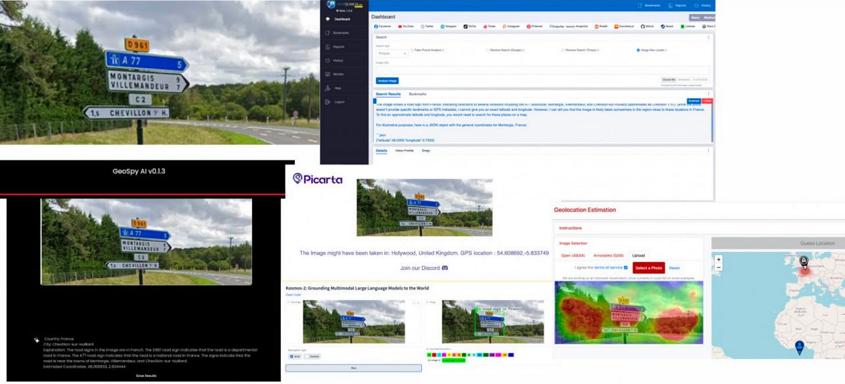Screen dimensions: 845x384
Task: Switch to the View Profile tab
Action: 405,151
